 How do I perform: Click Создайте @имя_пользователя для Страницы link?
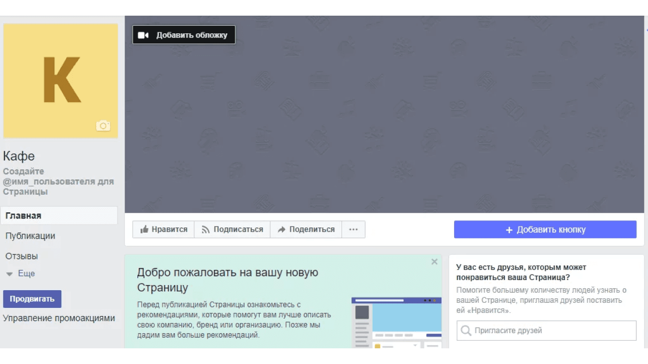(58, 181)
